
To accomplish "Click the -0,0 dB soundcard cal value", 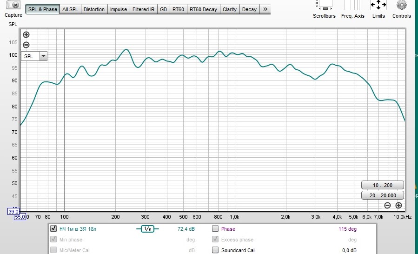I will click(348, 250).
